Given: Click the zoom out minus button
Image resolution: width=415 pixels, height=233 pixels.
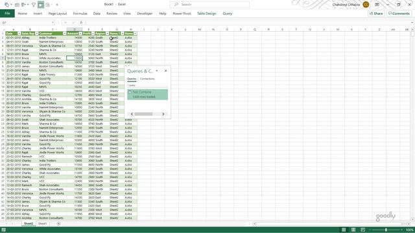Looking at the screenshot, I should point(370,230).
